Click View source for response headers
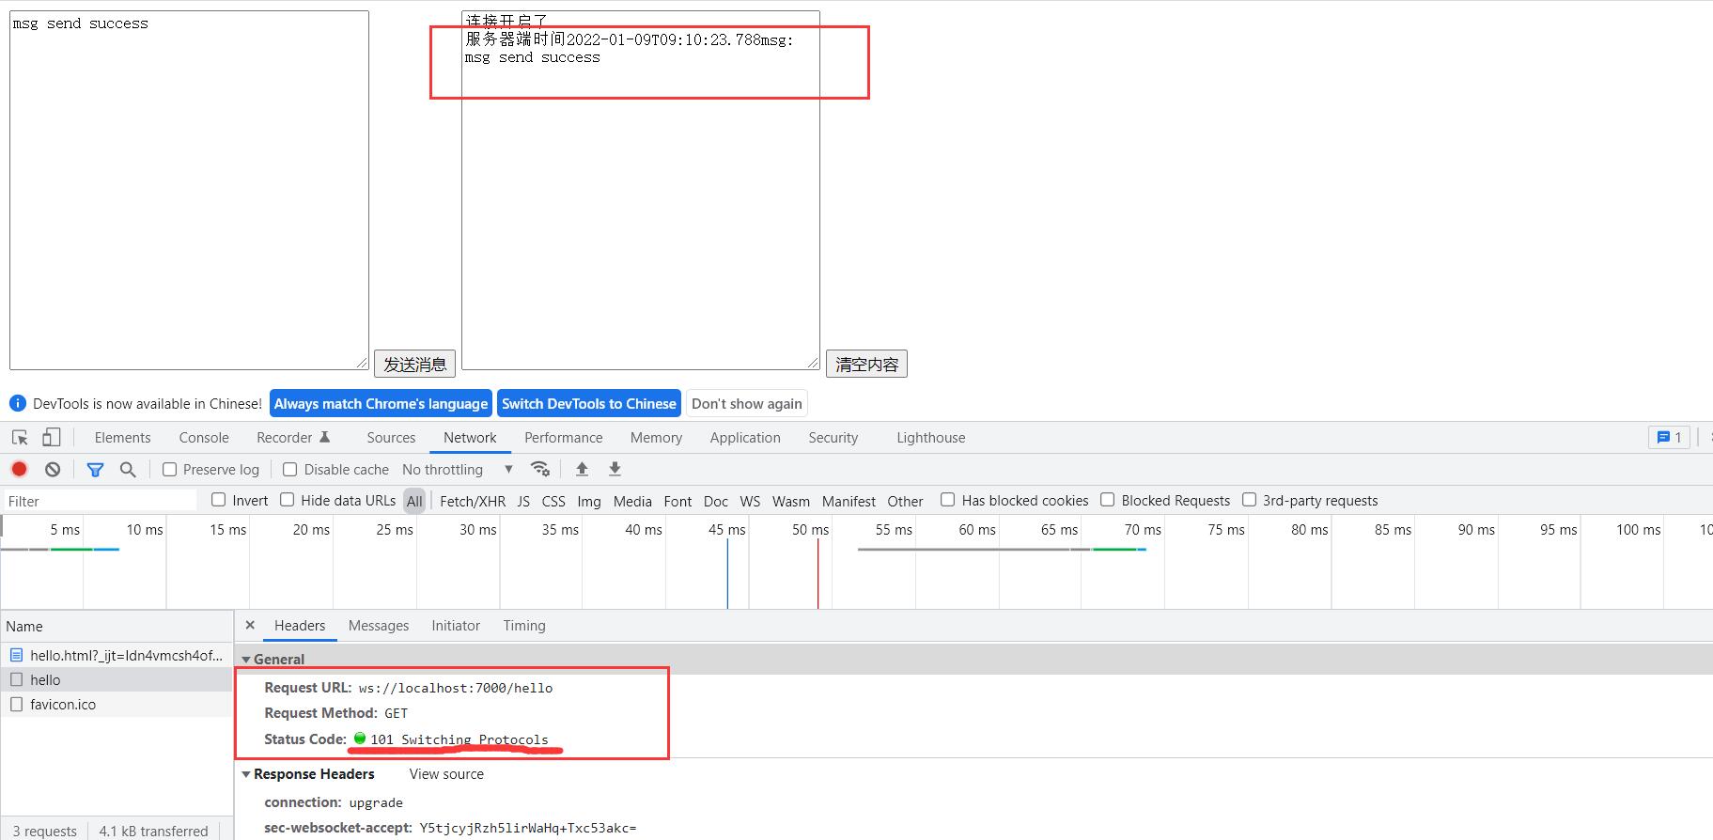Viewport: 1713px width, 840px height. [446, 774]
